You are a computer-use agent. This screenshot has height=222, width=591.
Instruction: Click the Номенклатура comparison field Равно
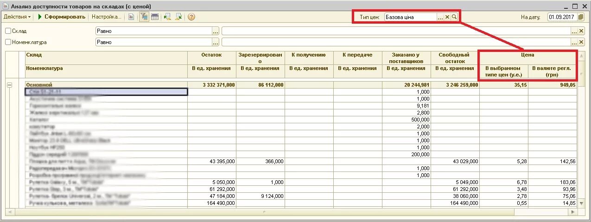coord(153,42)
